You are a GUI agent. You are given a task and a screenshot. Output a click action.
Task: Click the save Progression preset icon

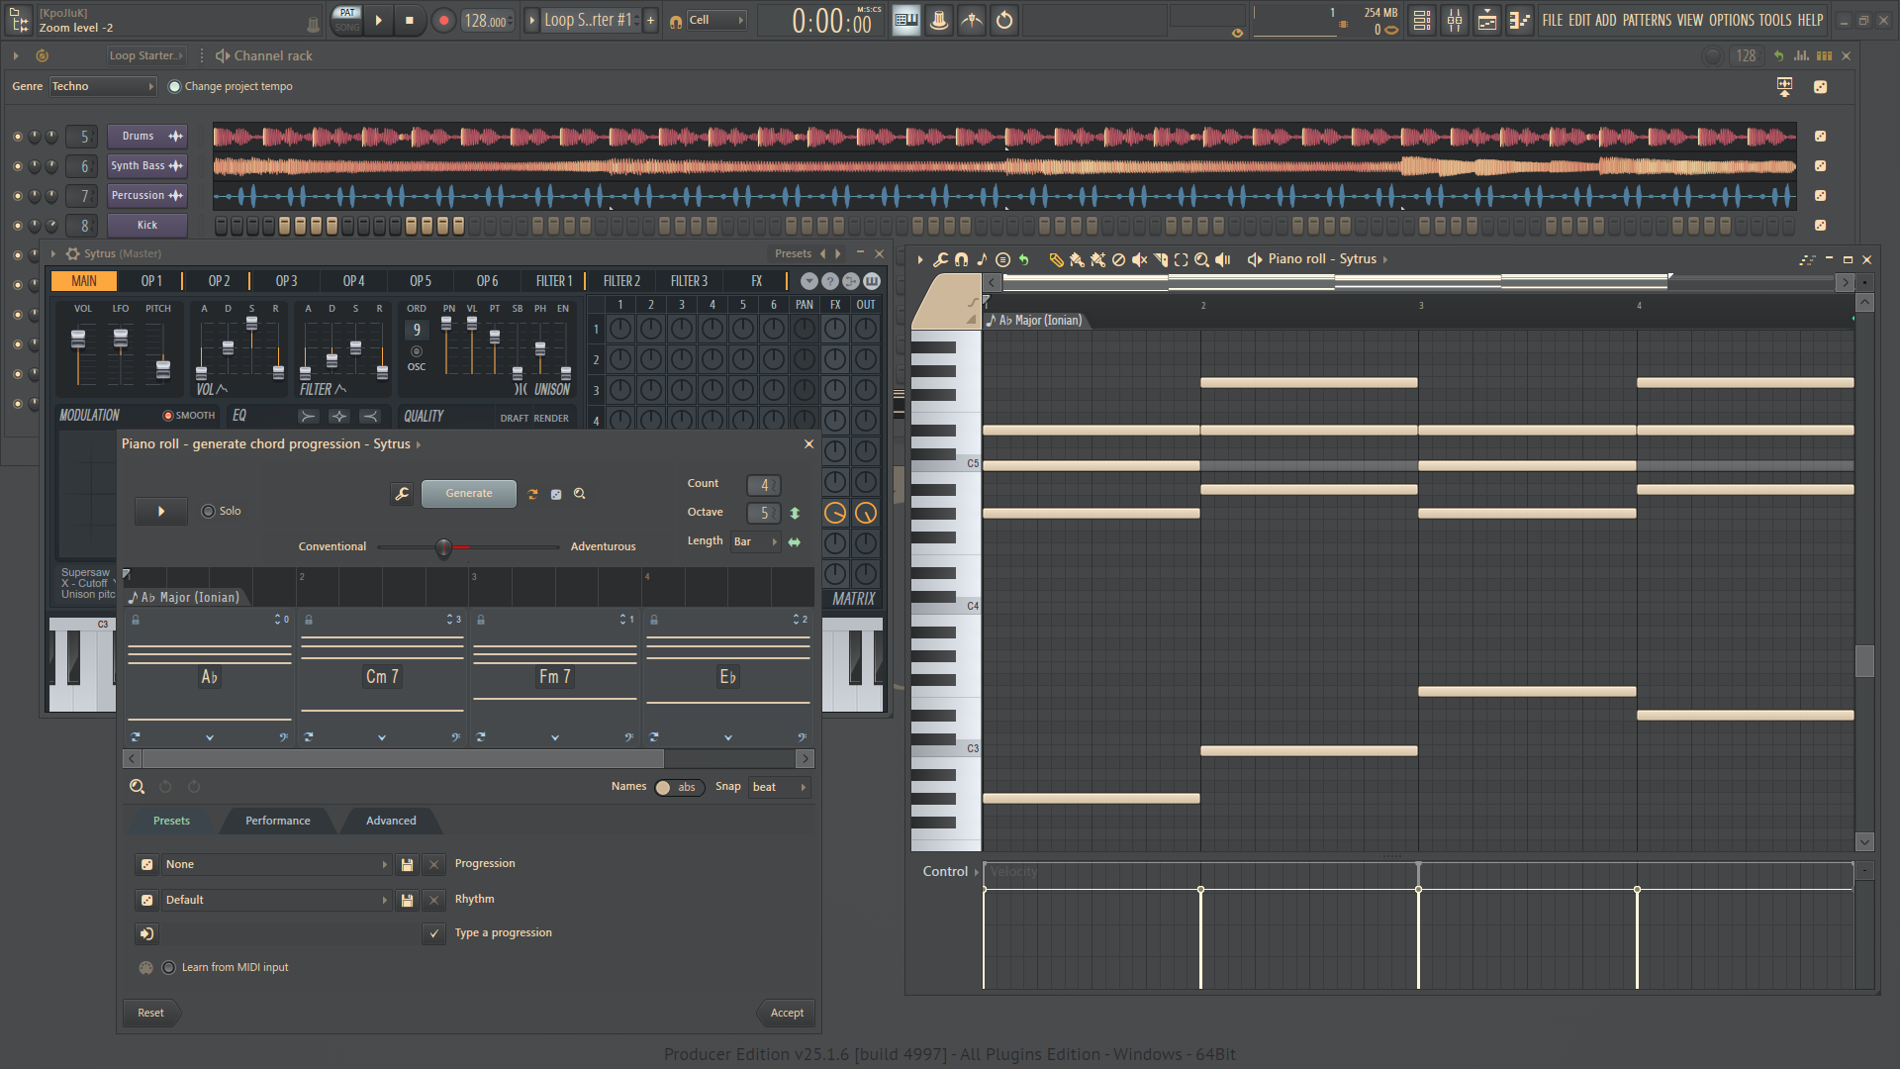coord(407,865)
